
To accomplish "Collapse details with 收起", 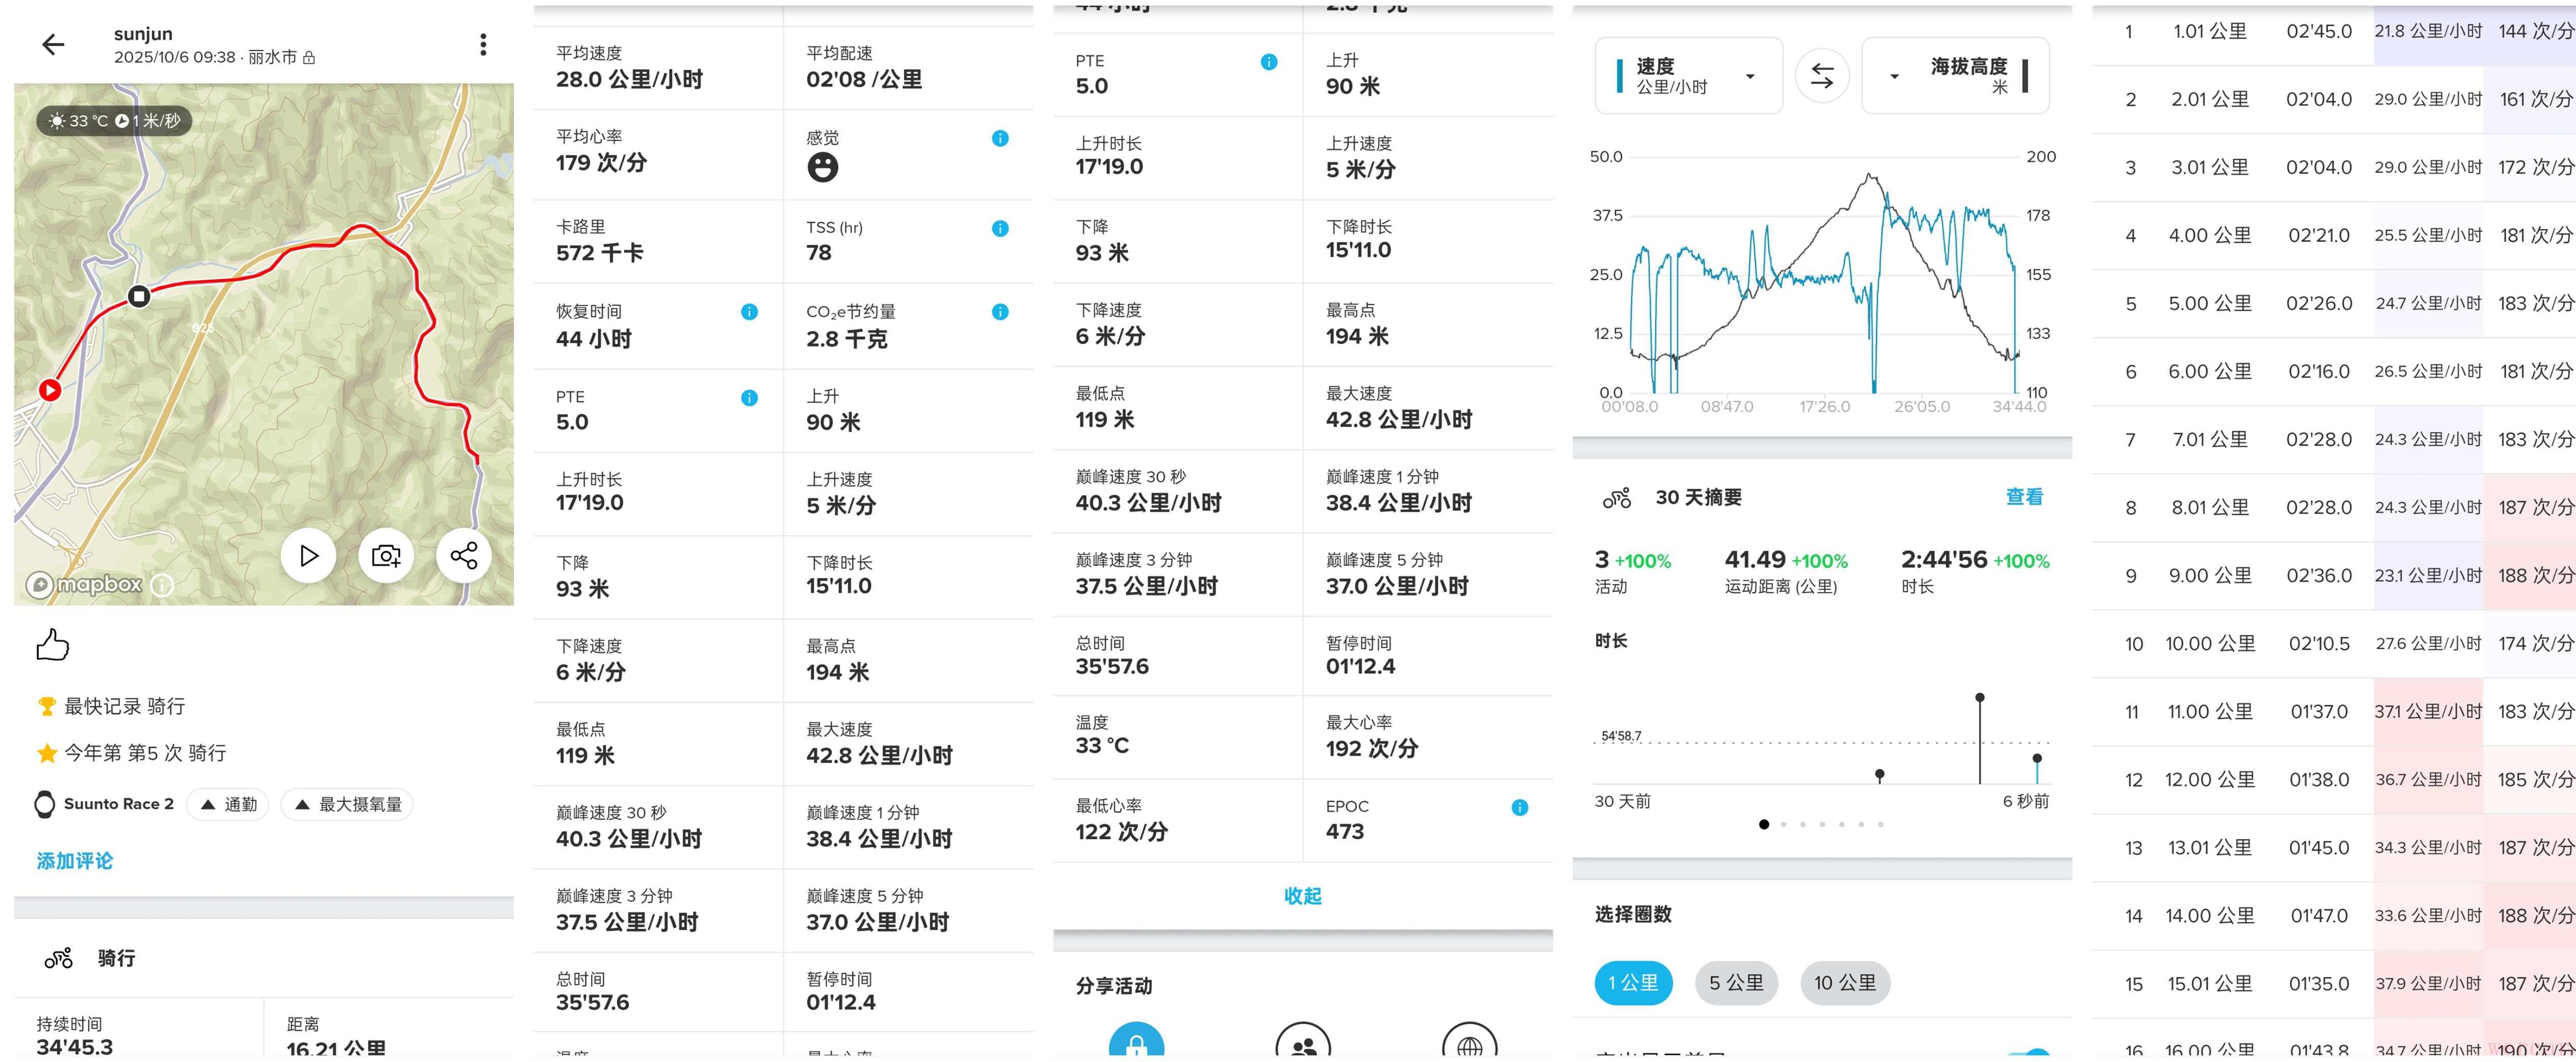I will 1302,896.
